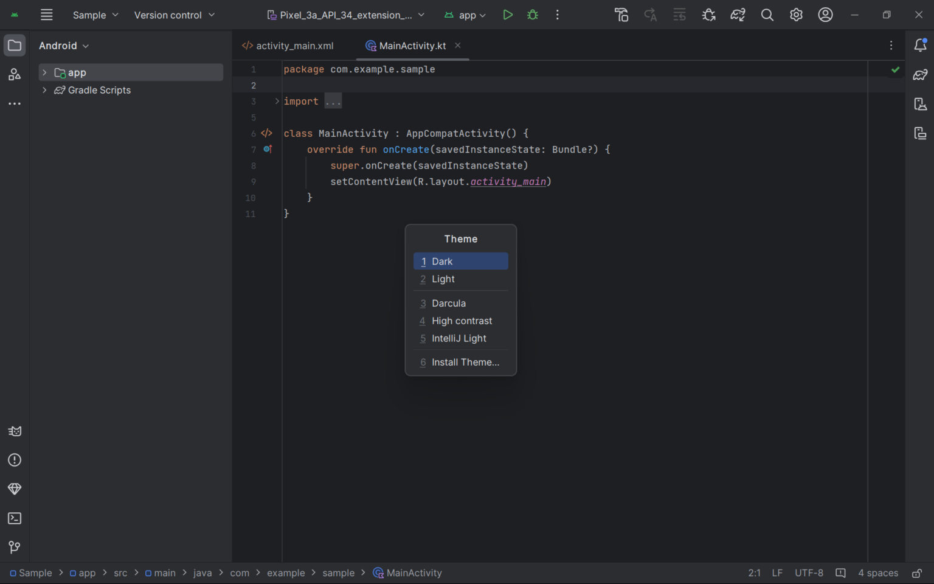This screenshot has width=934, height=584.
Task: Expand the app module in project tree
Action: (44, 72)
